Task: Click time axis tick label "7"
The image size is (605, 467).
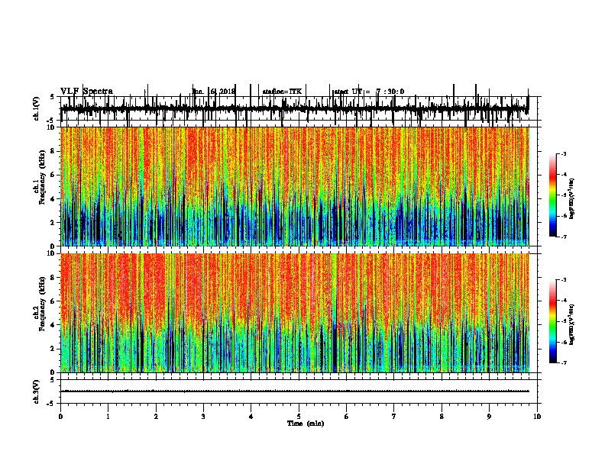Action: pos(394,417)
